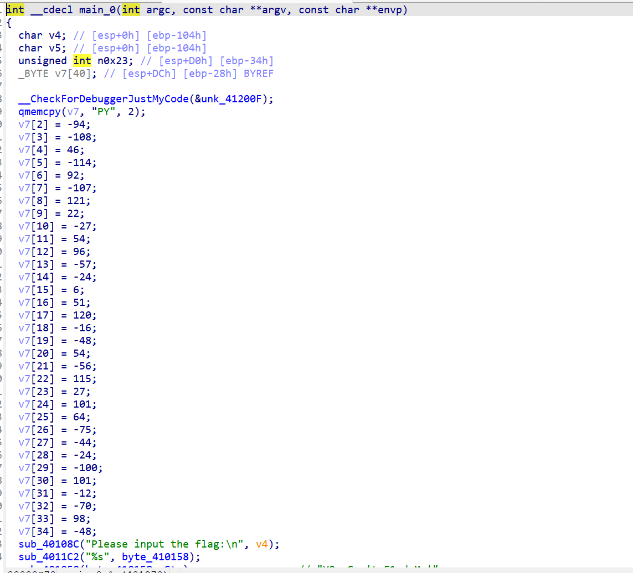
Task: Click the unk_41200F reference
Action: pyautogui.click(x=231, y=99)
